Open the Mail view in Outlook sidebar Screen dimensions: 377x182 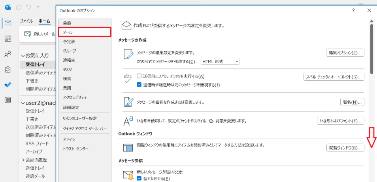(8, 23)
